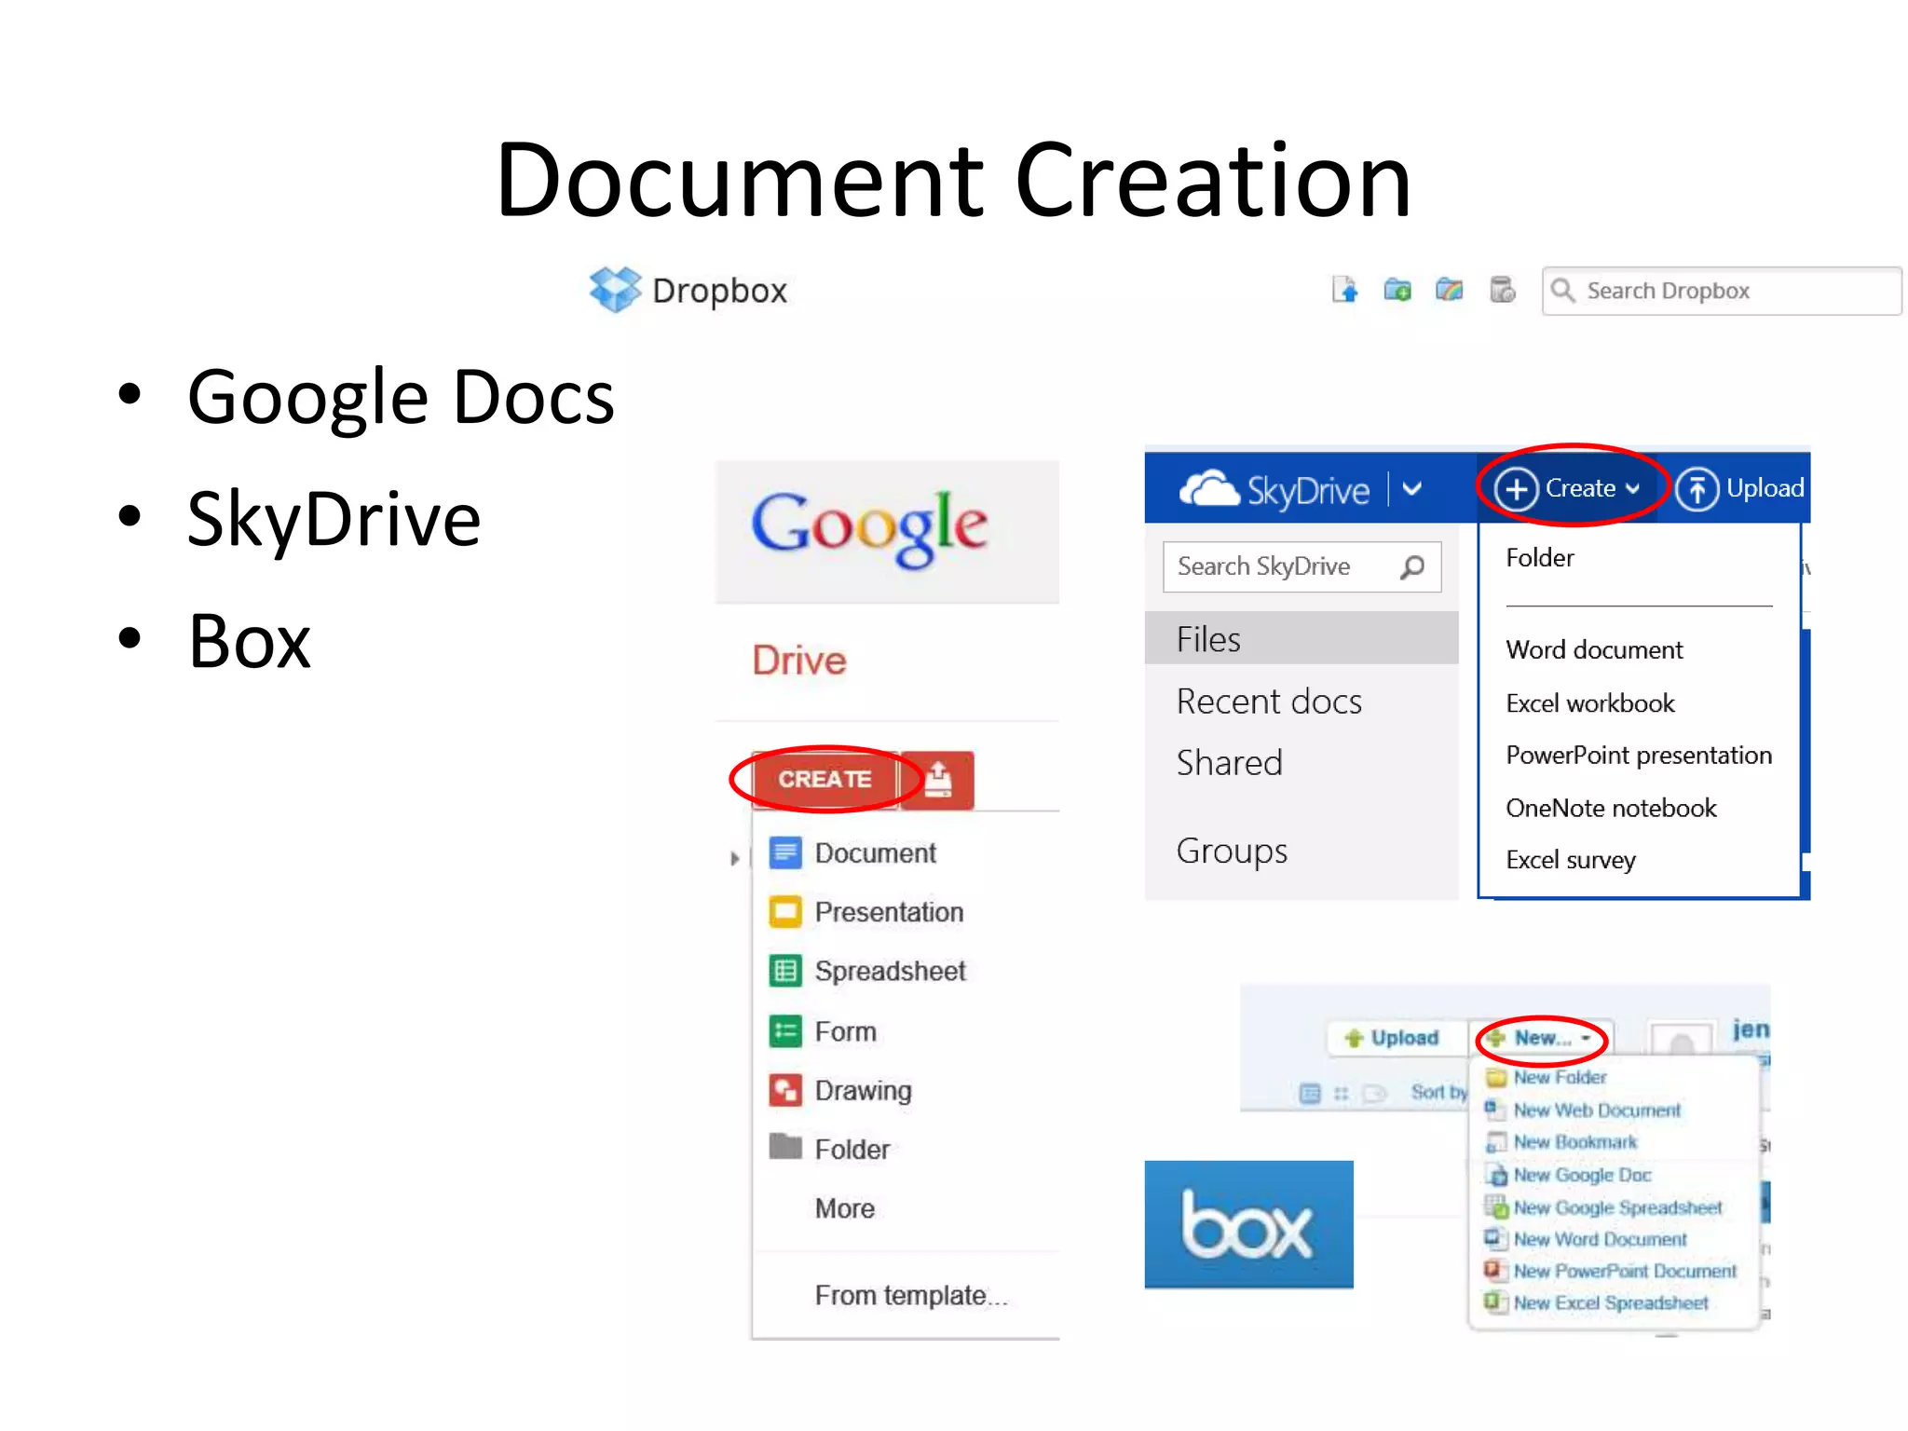
Task: Click the Dropbox shared folder rainbow icon
Action: (x=1449, y=291)
